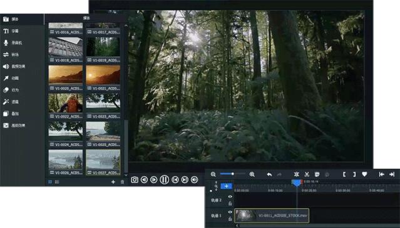Add a new track with blue plus button

[226, 186]
